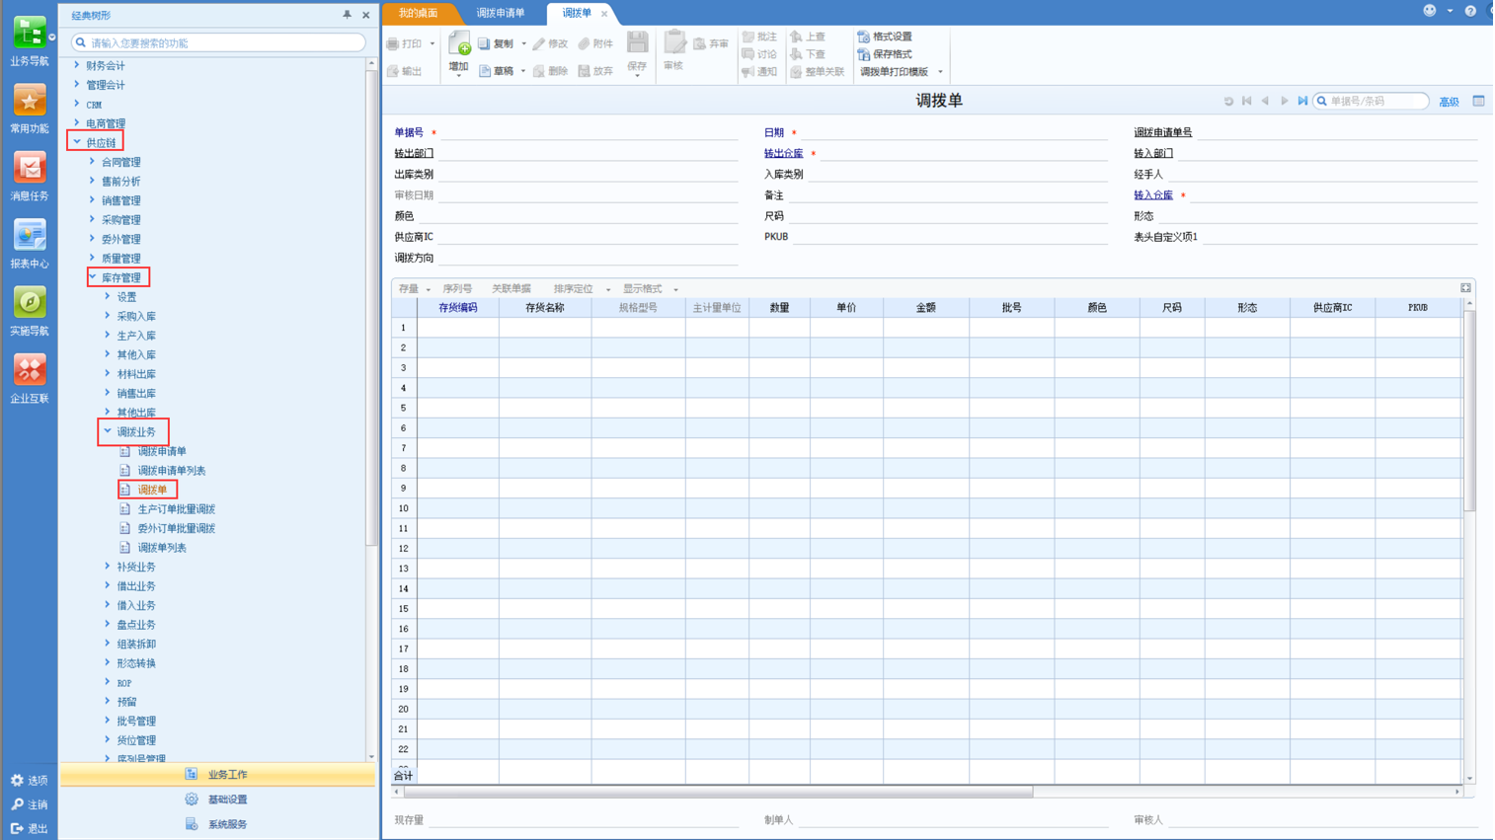Open 报表中心 icon
Image resolution: width=1495 pixels, height=840 pixels.
[x=30, y=244]
